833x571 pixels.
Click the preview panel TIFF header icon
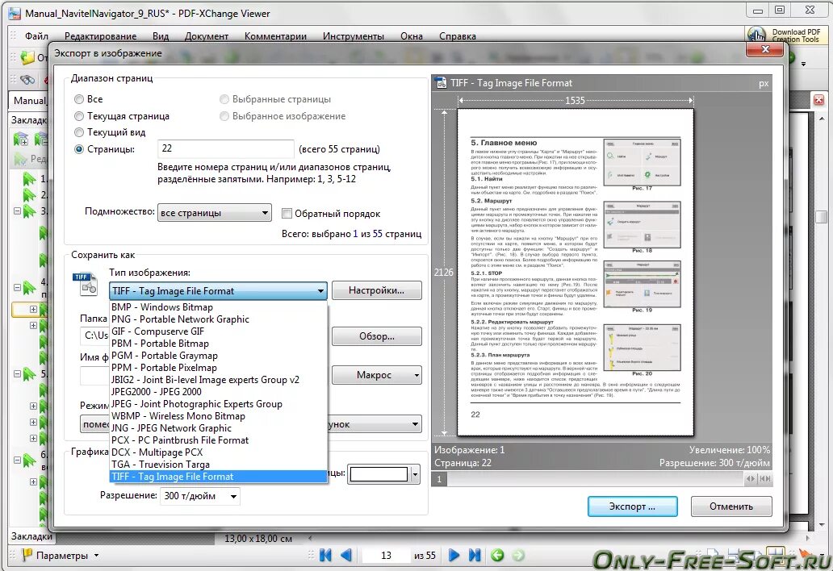[x=441, y=83]
